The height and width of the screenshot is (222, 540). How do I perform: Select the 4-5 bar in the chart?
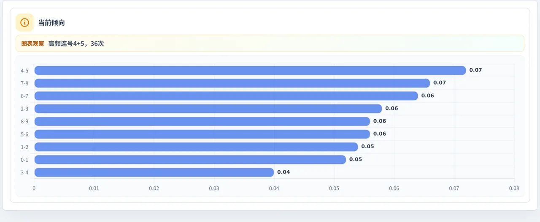(x=250, y=70)
